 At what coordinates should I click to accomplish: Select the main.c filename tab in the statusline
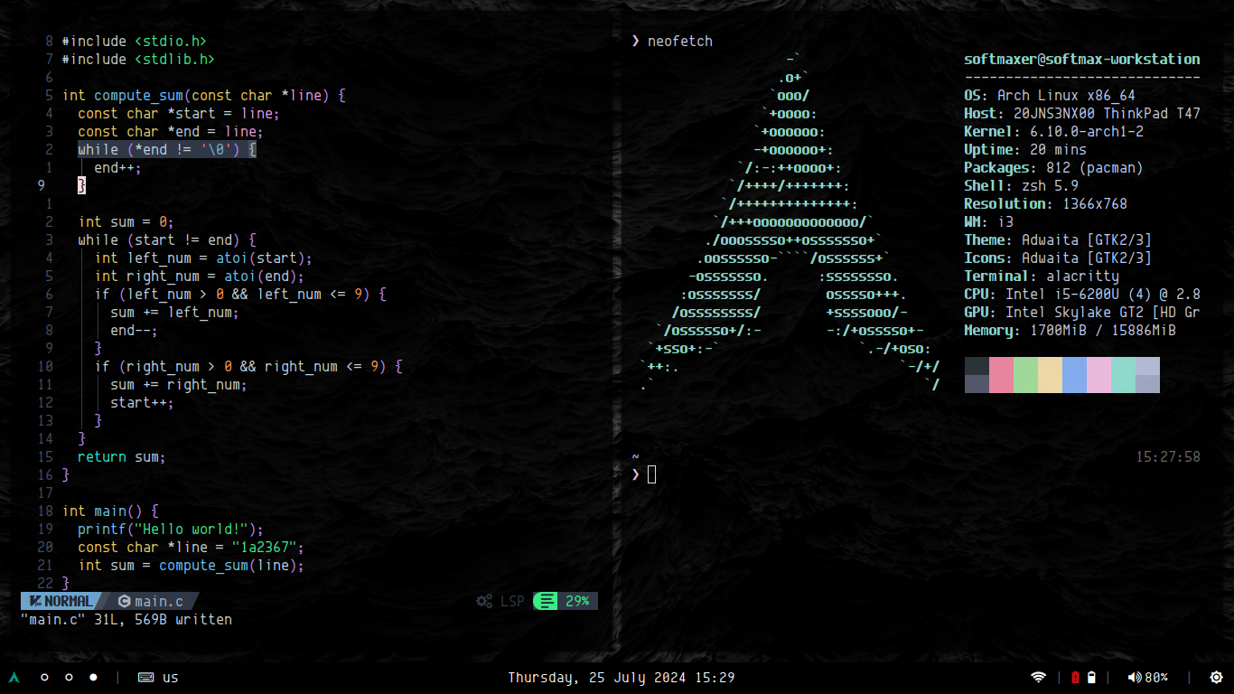coord(159,601)
